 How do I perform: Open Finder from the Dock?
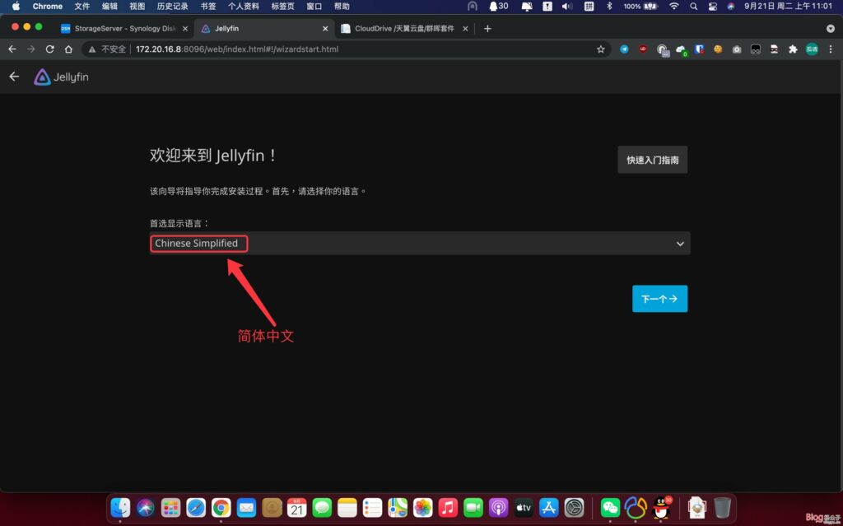[x=120, y=507]
